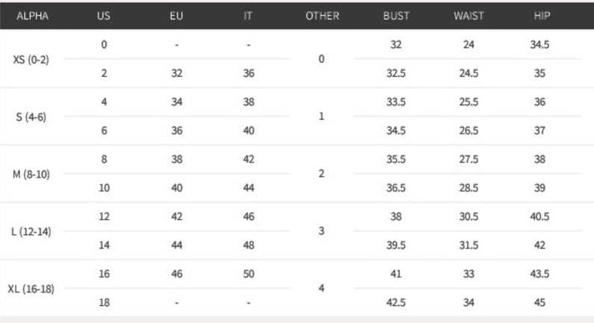The image size is (594, 323).
Task: Click the L (12-14) size label
Action: pyautogui.click(x=31, y=231)
